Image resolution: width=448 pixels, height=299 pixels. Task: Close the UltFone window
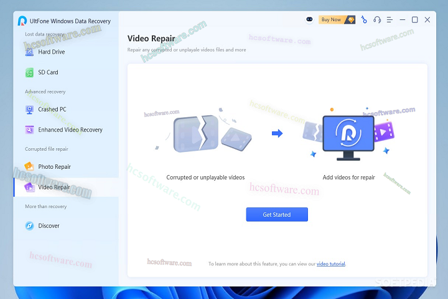point(427,20)
